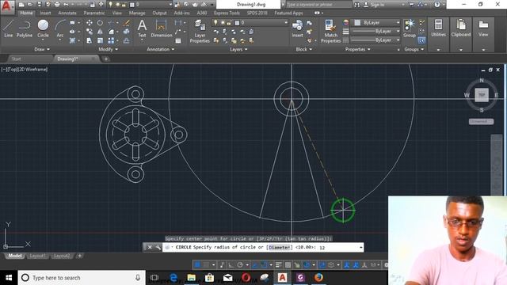
Task: Click the Plot (print) icon in quick access toolbar
Action: 57,5
